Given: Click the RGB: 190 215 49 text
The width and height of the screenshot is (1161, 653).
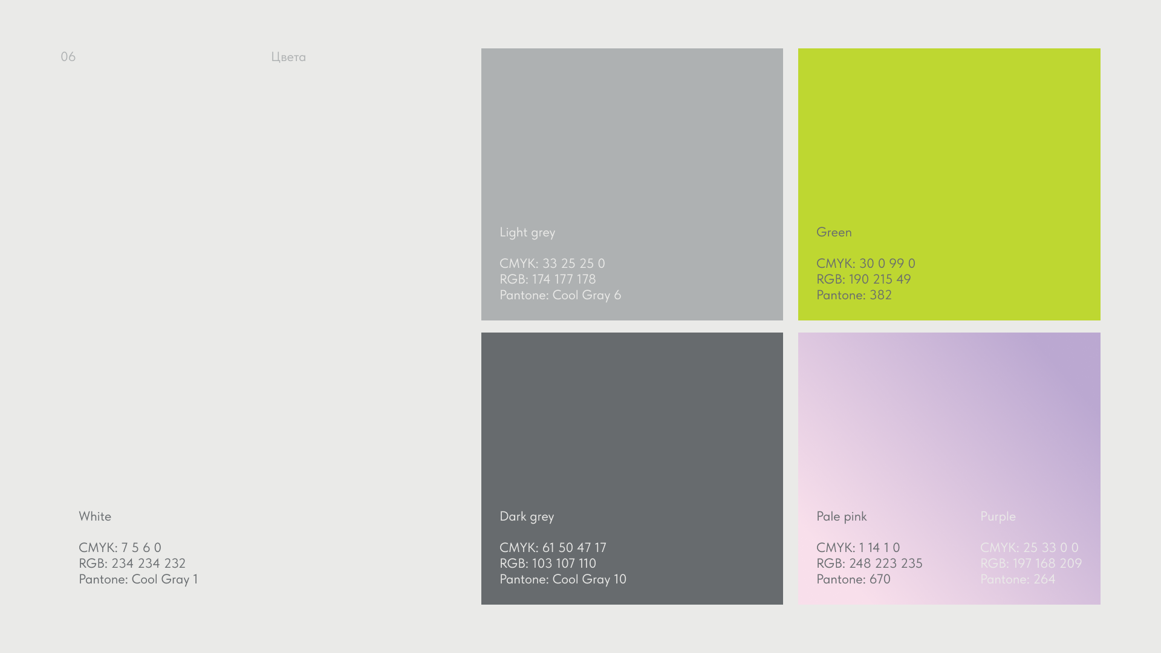Looking at the screenshot, I should (863, 279).
